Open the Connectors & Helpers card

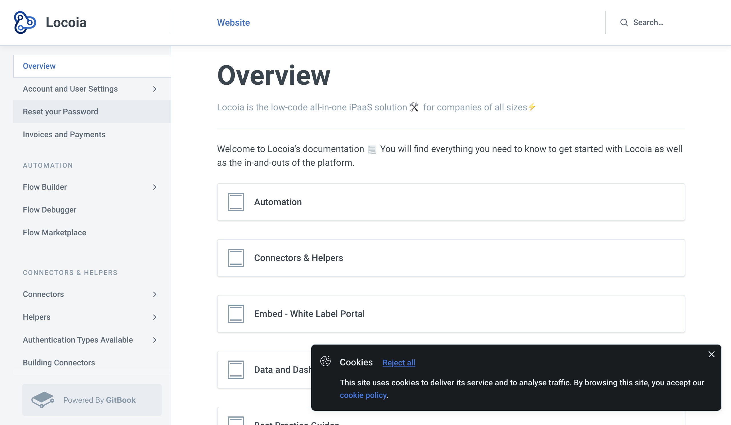[x=451, y=258]
